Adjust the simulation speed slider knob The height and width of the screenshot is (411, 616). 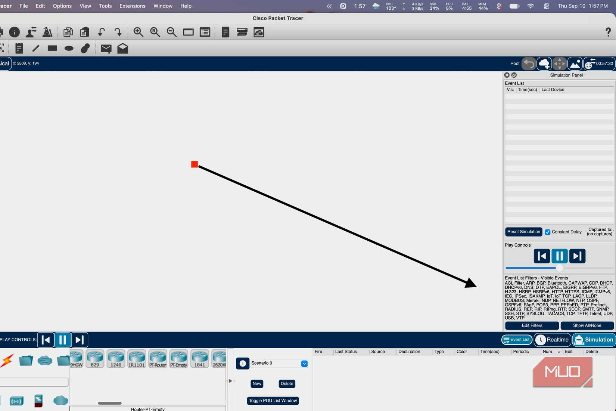[x=559, y=268]
